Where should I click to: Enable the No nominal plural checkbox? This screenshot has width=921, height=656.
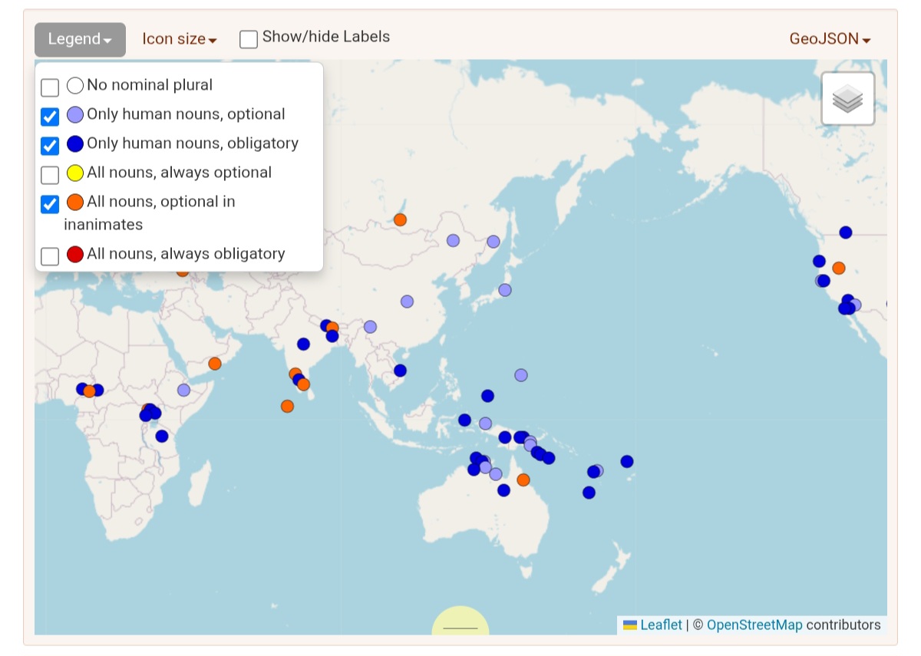click(x=50, y=87)
